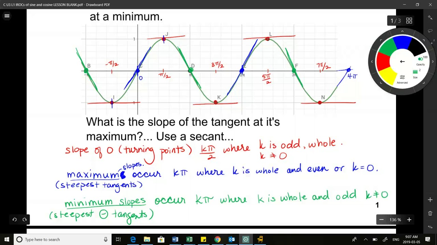Click the taskbar microphone icon
Viewport: 437px width, 245px height.
point(106,239)
